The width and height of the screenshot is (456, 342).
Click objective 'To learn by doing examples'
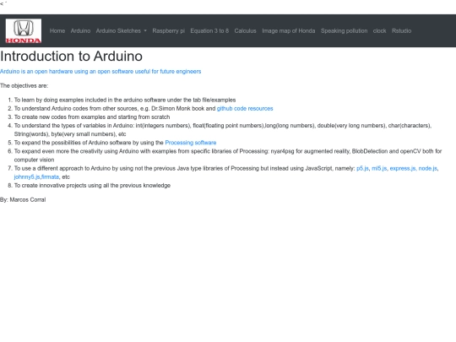pos(125,100)
